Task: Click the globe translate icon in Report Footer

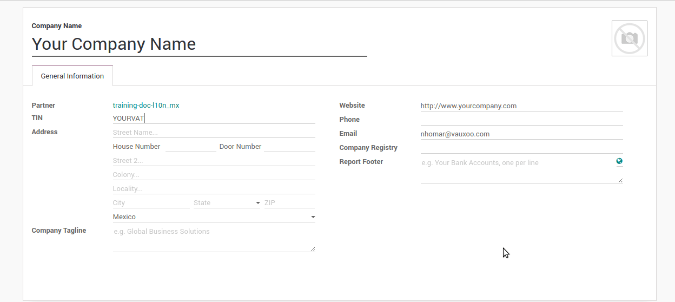Action: [x=619, y=161]
